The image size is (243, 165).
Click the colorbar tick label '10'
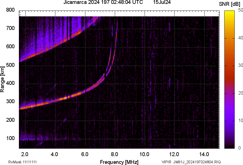(x=241, y=120)
